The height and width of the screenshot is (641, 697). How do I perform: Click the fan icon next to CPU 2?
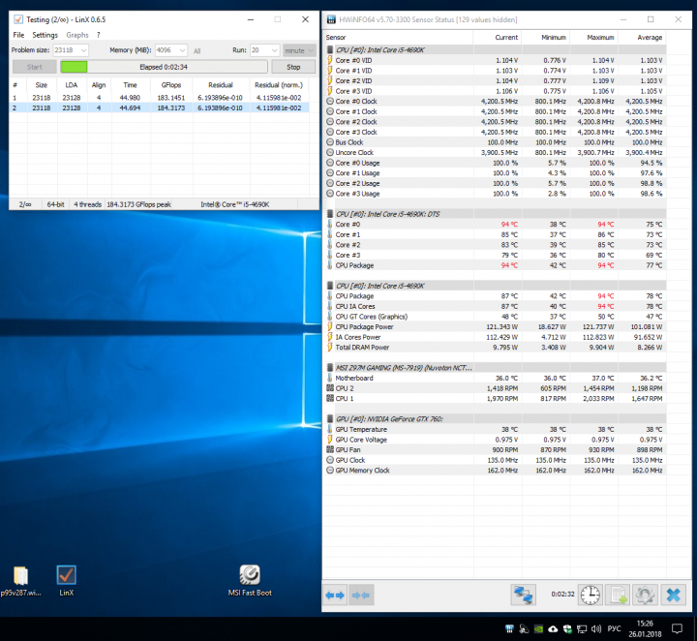tap(330, 388)
